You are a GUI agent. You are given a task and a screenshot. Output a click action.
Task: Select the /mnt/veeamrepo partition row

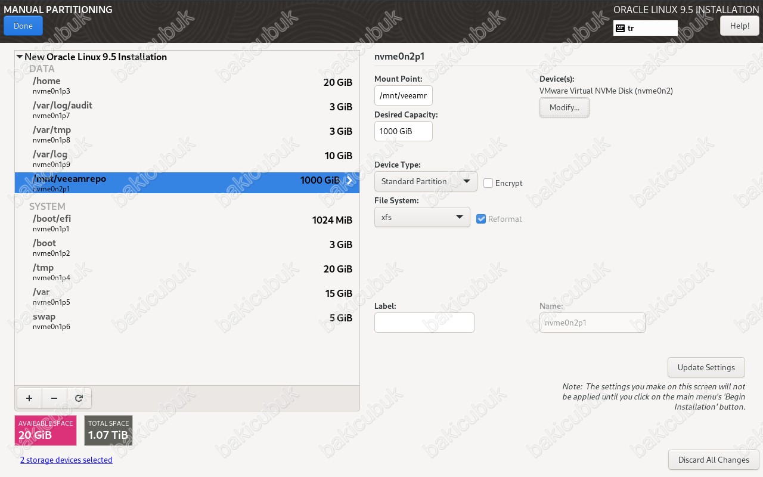pos(187,183)
